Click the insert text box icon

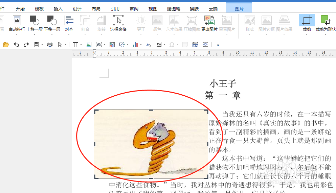coord(159,45)
